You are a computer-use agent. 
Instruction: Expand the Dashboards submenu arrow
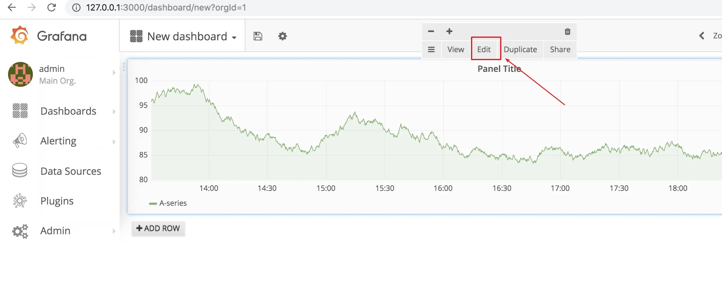[x=114, y=112]
